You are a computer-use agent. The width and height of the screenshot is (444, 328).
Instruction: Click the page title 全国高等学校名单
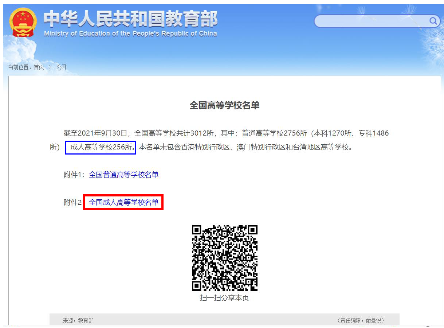224,105
